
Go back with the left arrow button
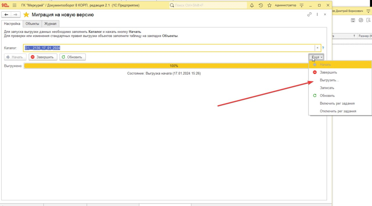tap(6, 15)
